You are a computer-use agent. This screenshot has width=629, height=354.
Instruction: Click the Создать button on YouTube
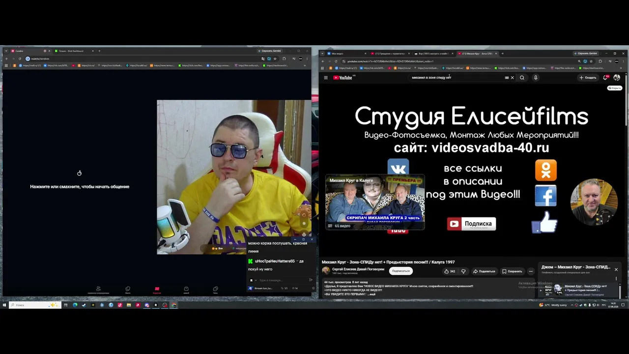tap(588, 78)
